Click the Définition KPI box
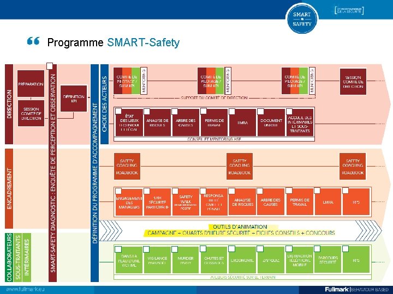The image size is (393, 294). pos(74,99)
